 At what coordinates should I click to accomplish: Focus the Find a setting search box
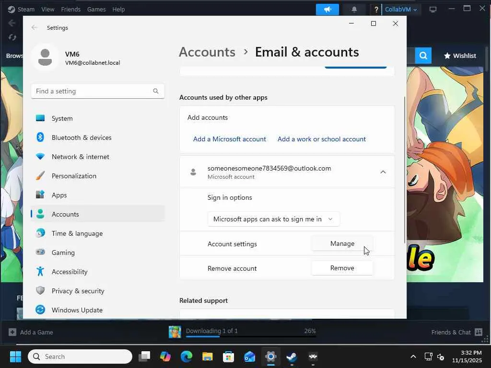[98, 91]
